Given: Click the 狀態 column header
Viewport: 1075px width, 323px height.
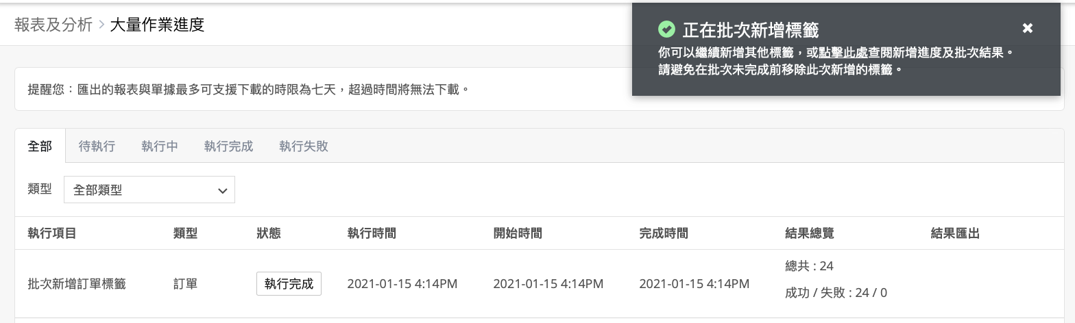Looking at the screenshot, I should [269, 233].
